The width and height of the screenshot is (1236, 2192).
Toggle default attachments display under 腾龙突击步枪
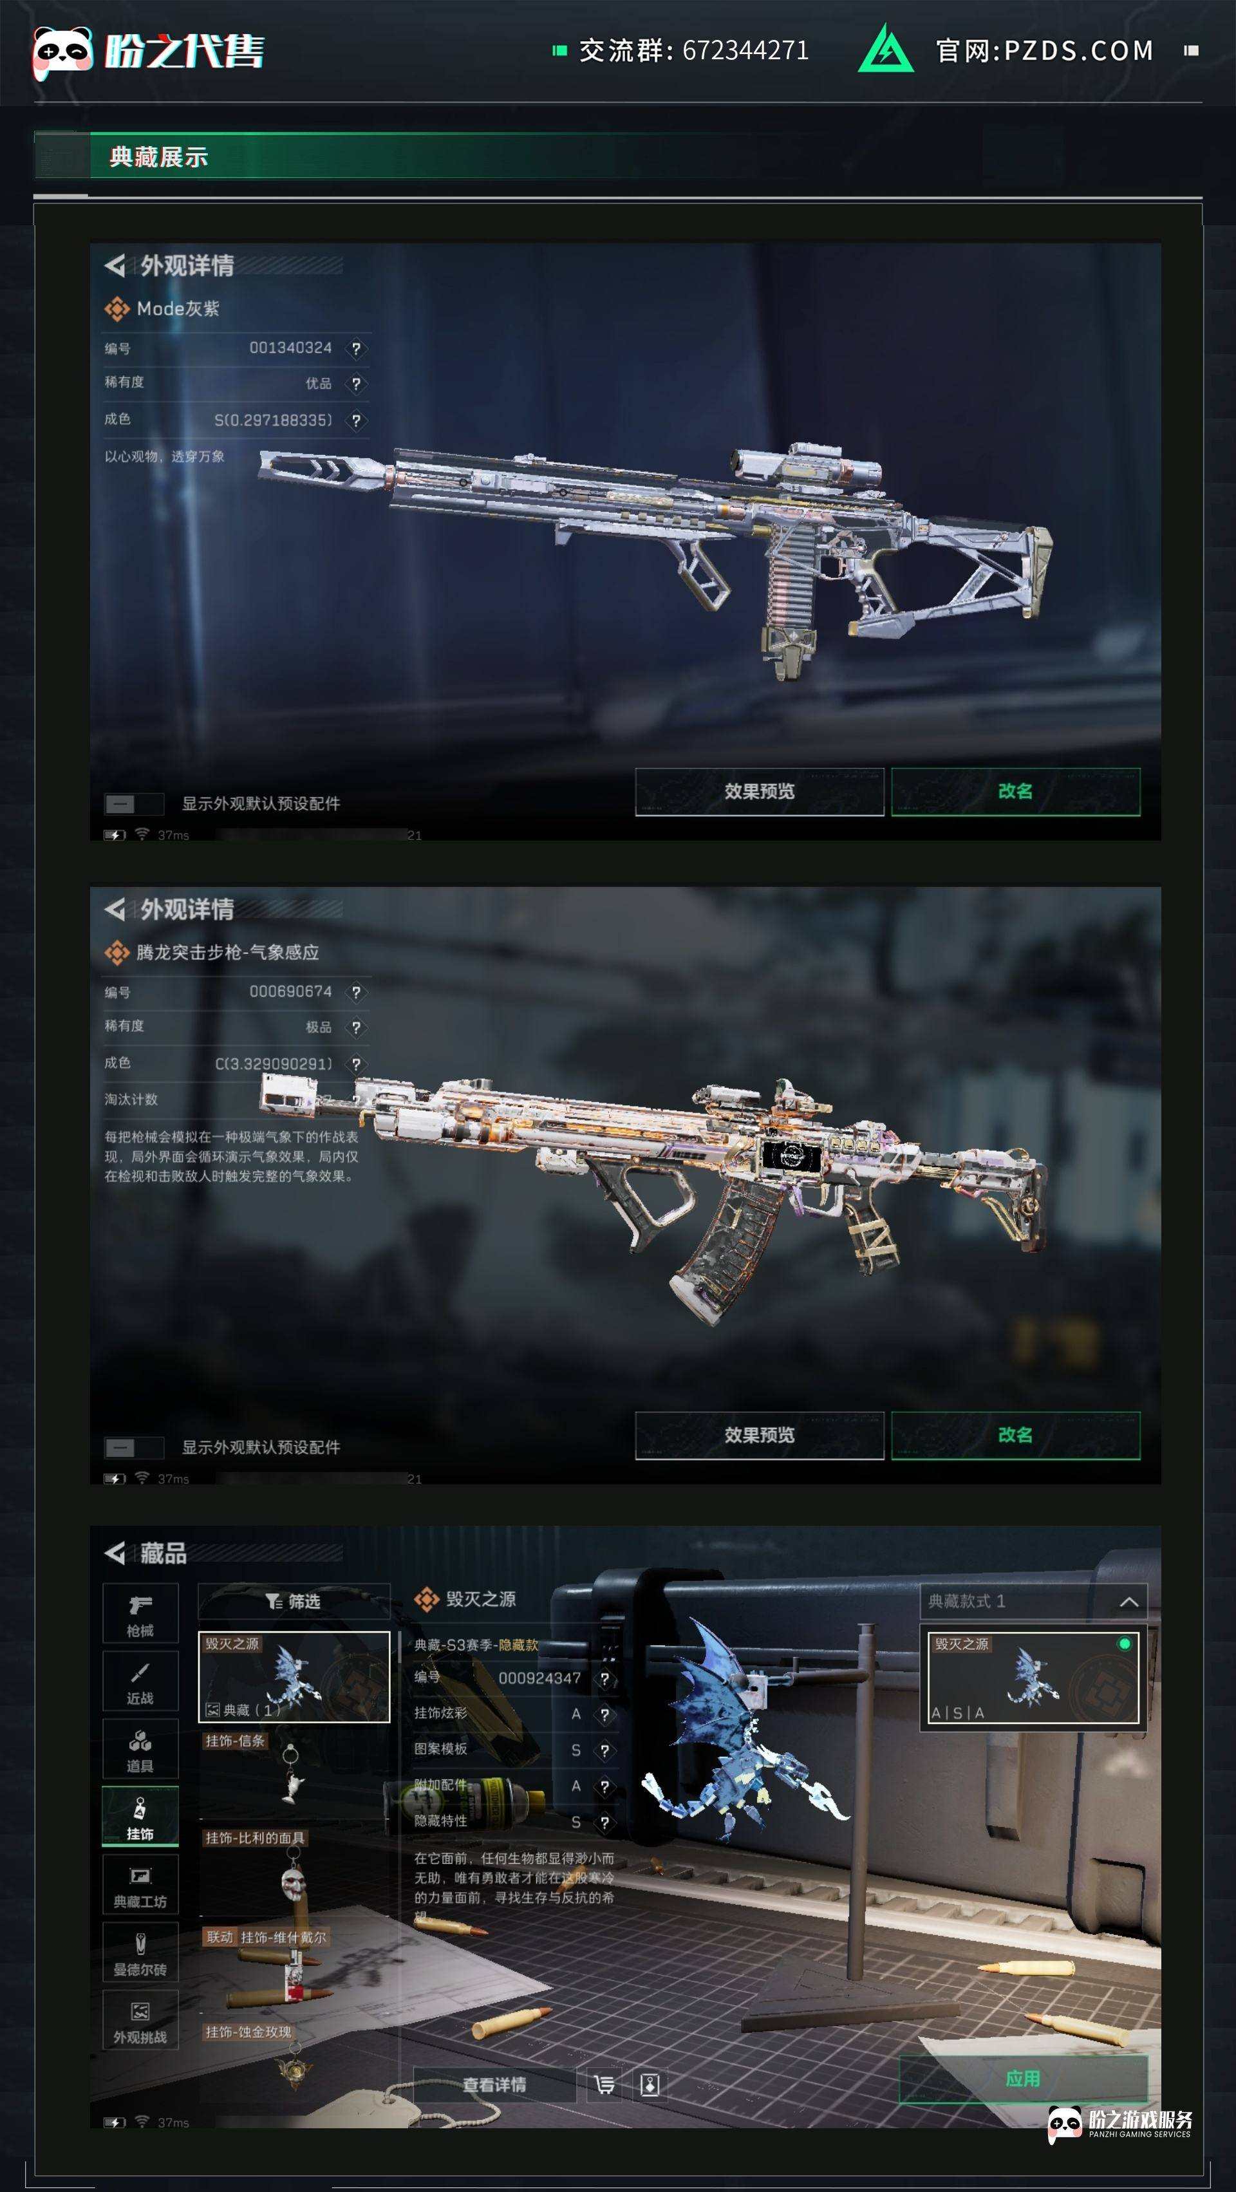[133, 1447]
